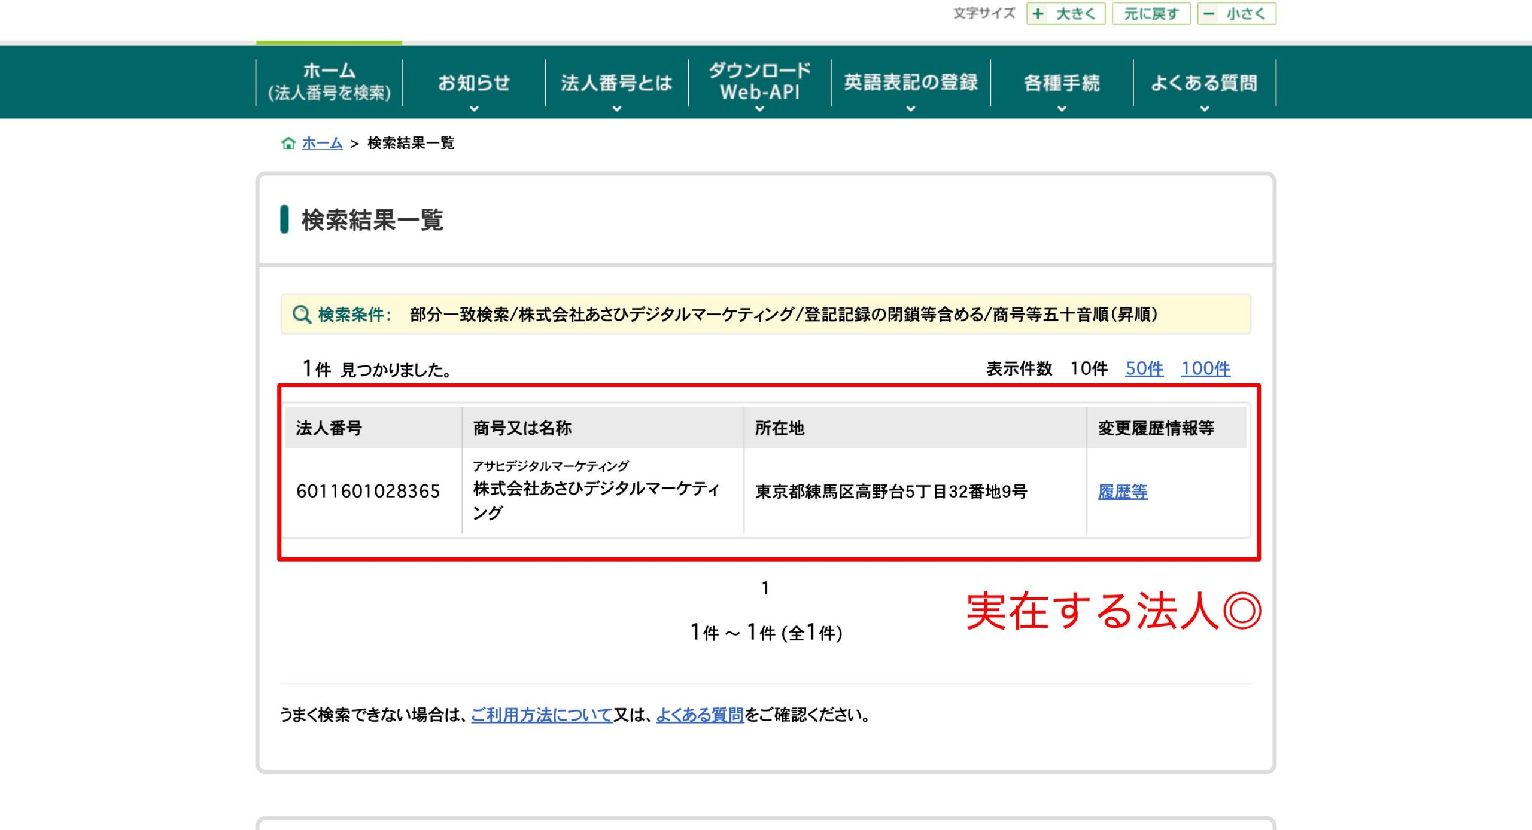
Task: Expand chevron under 英語表記の登録
Action: [911, 109]
